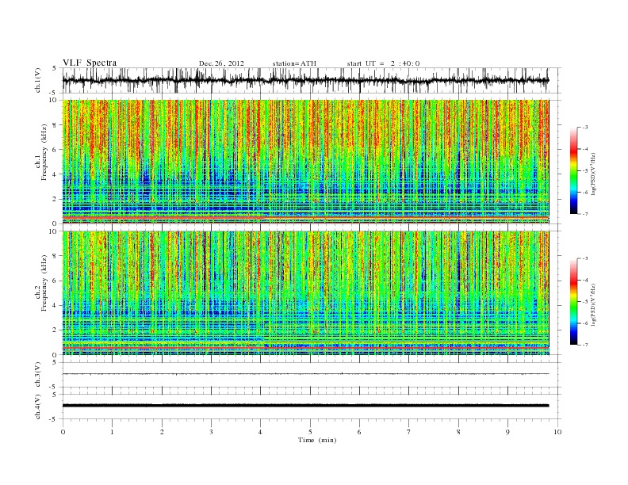
Task: Click the 'ch.4(V)' axis label
Action: (x=38, y=407)
